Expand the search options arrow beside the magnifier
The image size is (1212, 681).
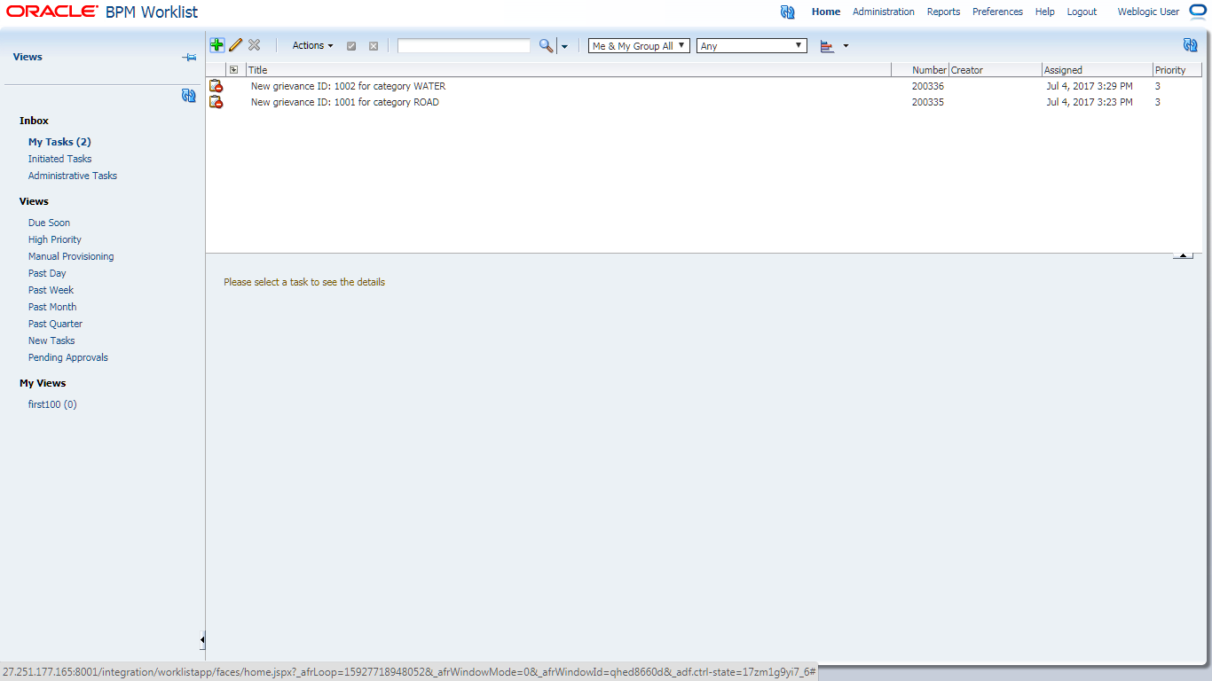pos(563,45)
